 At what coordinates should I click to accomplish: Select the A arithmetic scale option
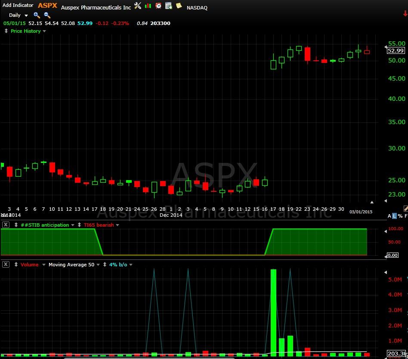(389, 216)
